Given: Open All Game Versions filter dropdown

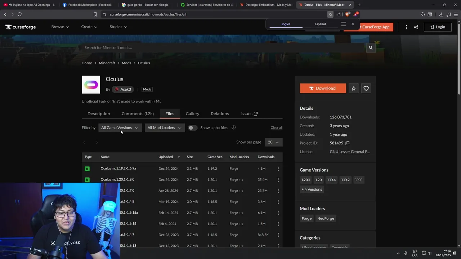Looking at the screenshot, I should tap(120, 128).
